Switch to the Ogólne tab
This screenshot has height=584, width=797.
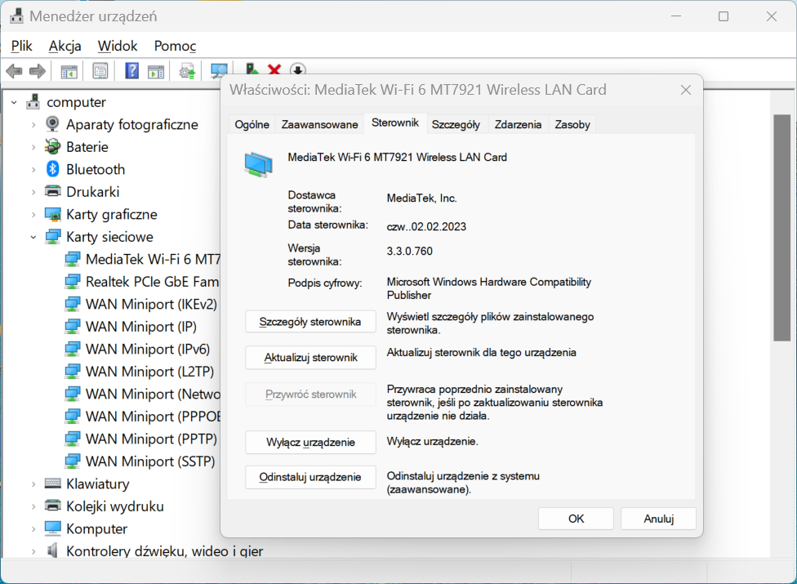[x=252, y=124]
